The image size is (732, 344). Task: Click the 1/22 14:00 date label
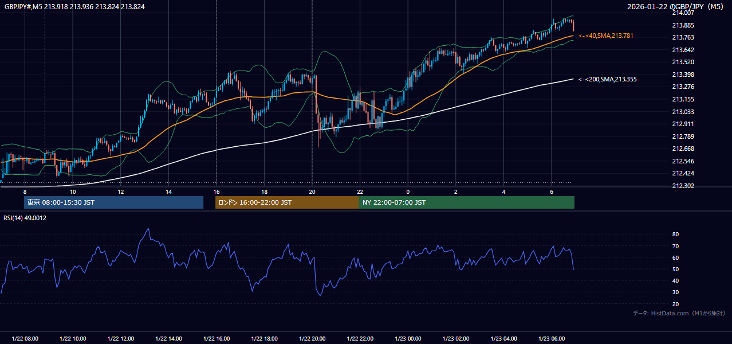168,339
